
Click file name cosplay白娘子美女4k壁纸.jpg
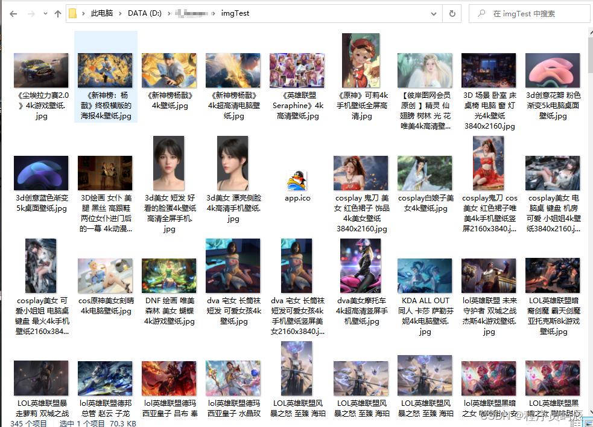coord(425,203)
